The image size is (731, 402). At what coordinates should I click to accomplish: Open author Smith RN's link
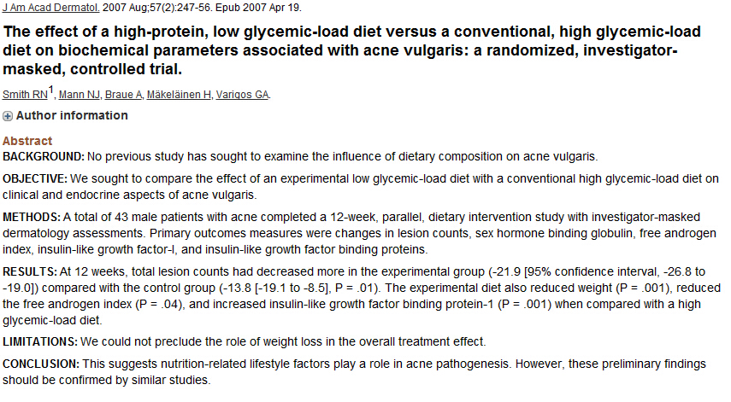tap(25, 95)
